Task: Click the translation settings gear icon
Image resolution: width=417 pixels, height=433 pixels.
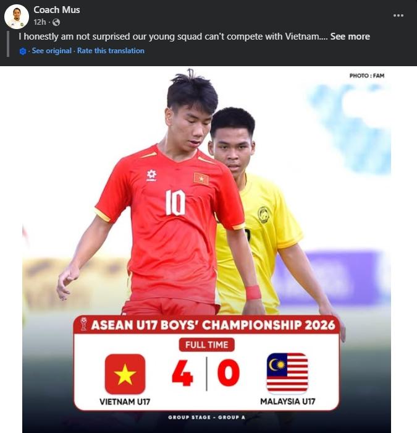Action: [x=23, y=51]
